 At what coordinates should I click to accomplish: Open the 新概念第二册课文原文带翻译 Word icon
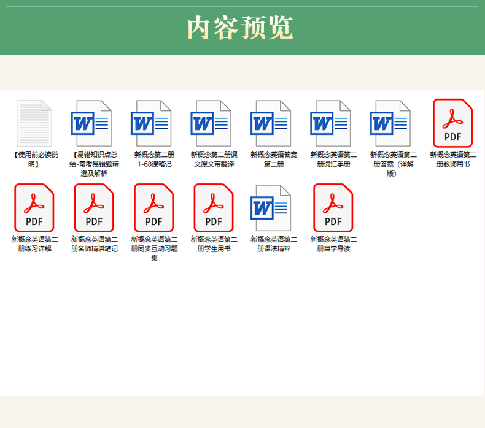[x=211, y=123]
